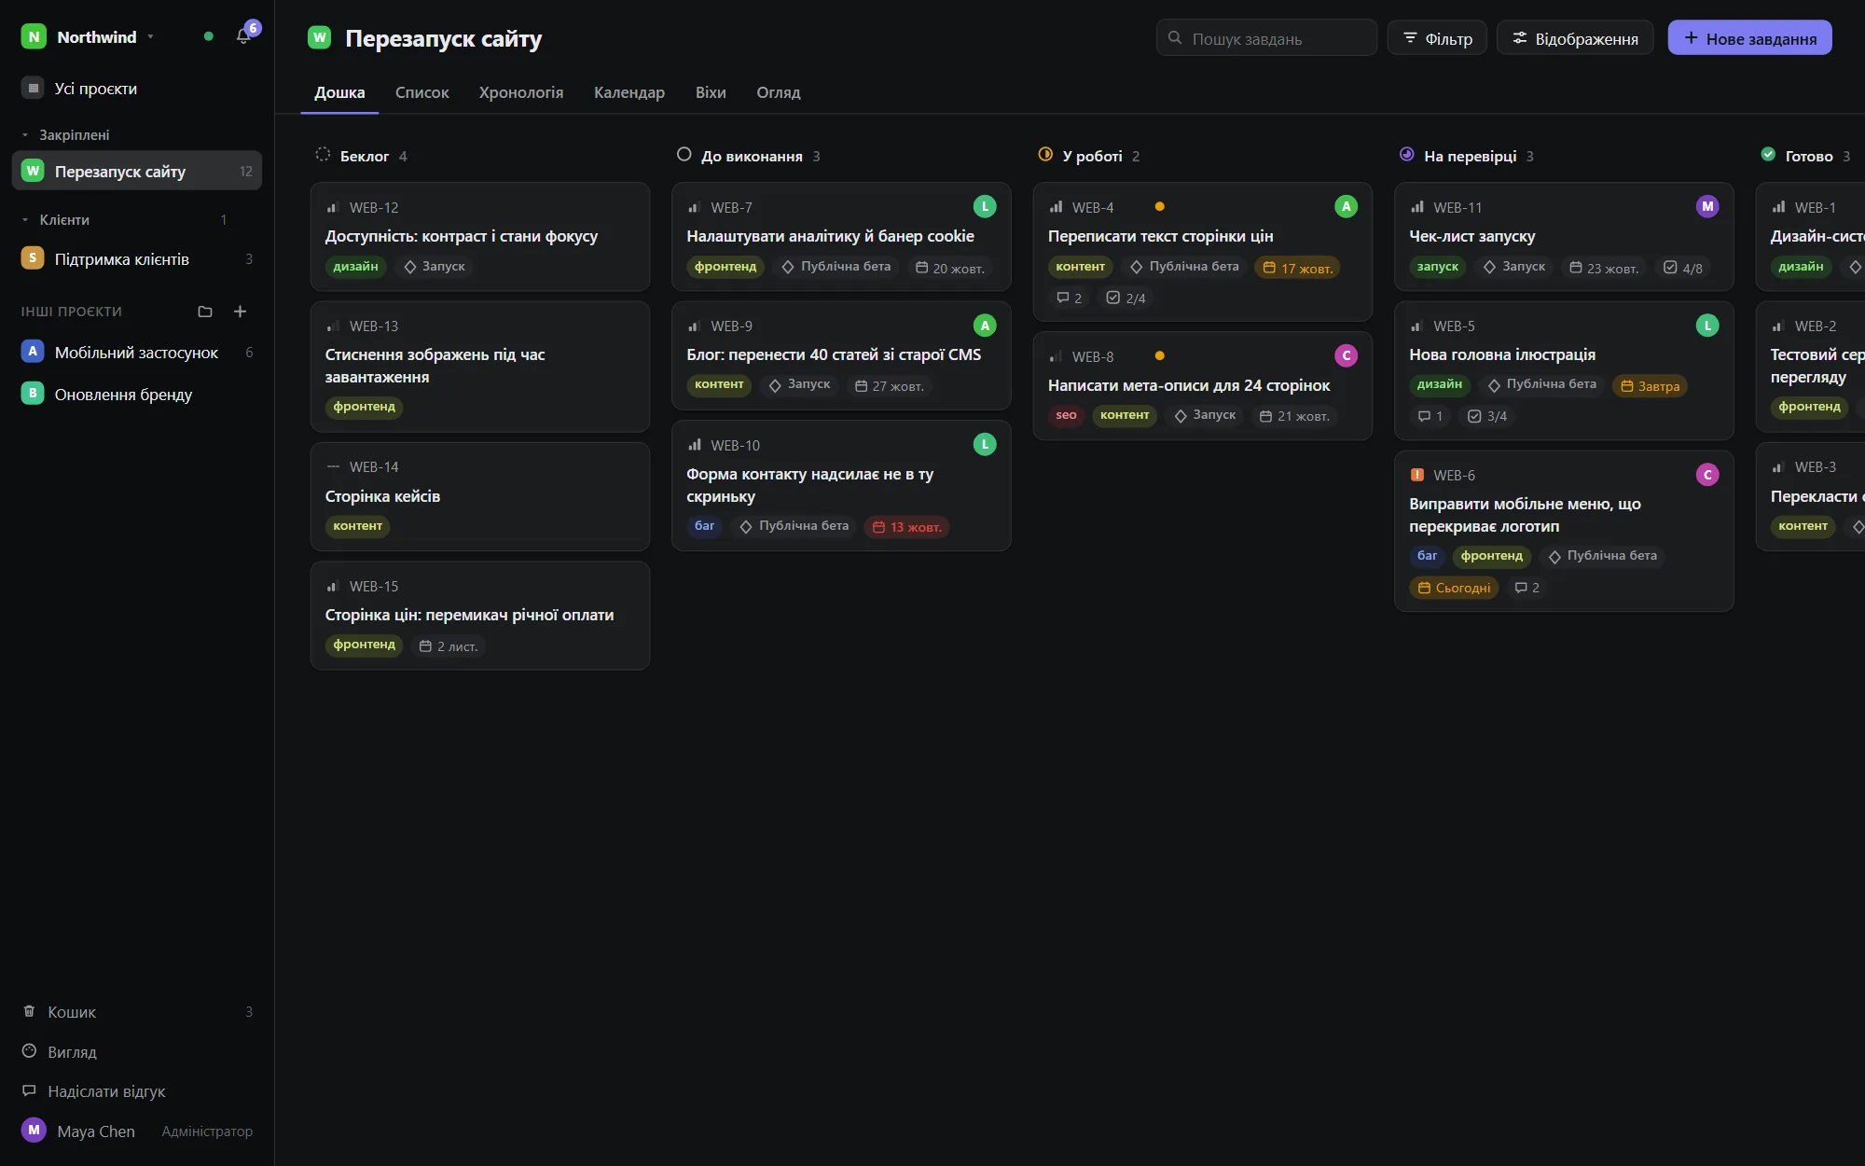Click urgent priority icon on WEB-6
The width and height of the screenshot is (1865, 1166).
coord(1417,475)
